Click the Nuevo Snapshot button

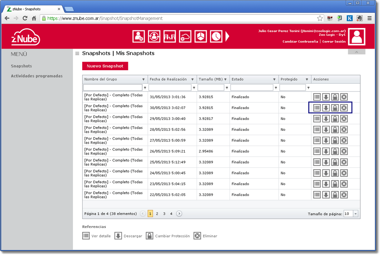tap(105, 66)
